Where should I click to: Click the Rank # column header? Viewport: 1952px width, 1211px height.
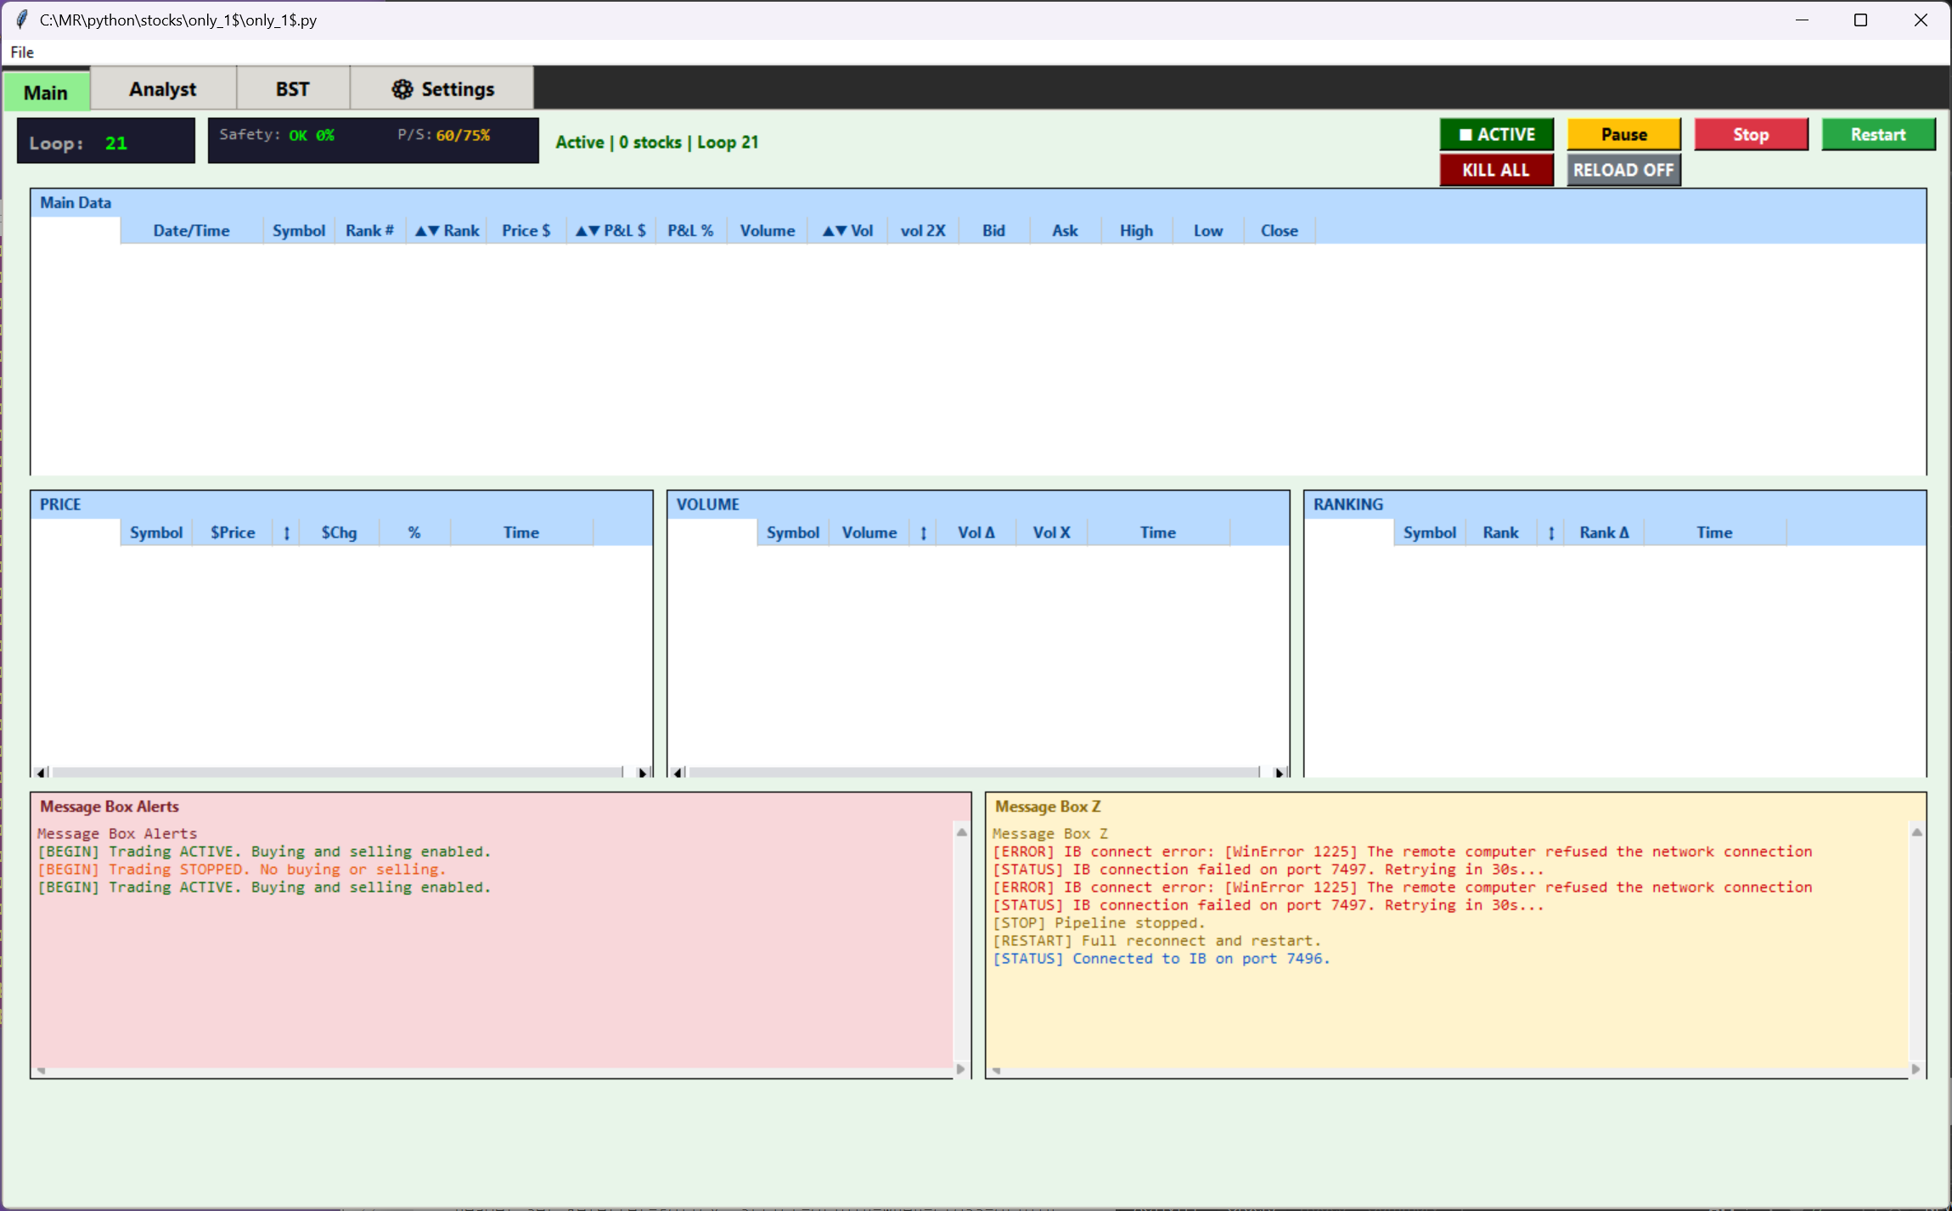tap(369, 231)
